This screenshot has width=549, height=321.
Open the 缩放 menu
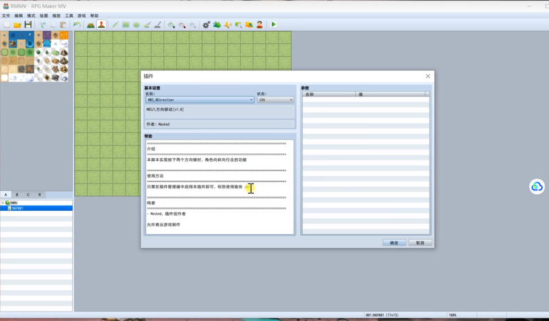tap(56, 16)
